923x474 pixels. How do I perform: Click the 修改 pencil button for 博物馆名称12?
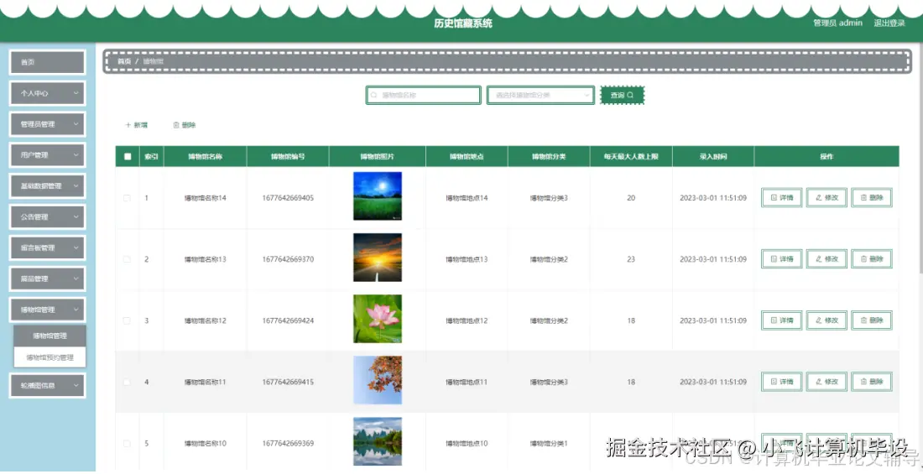click(827, 321)
